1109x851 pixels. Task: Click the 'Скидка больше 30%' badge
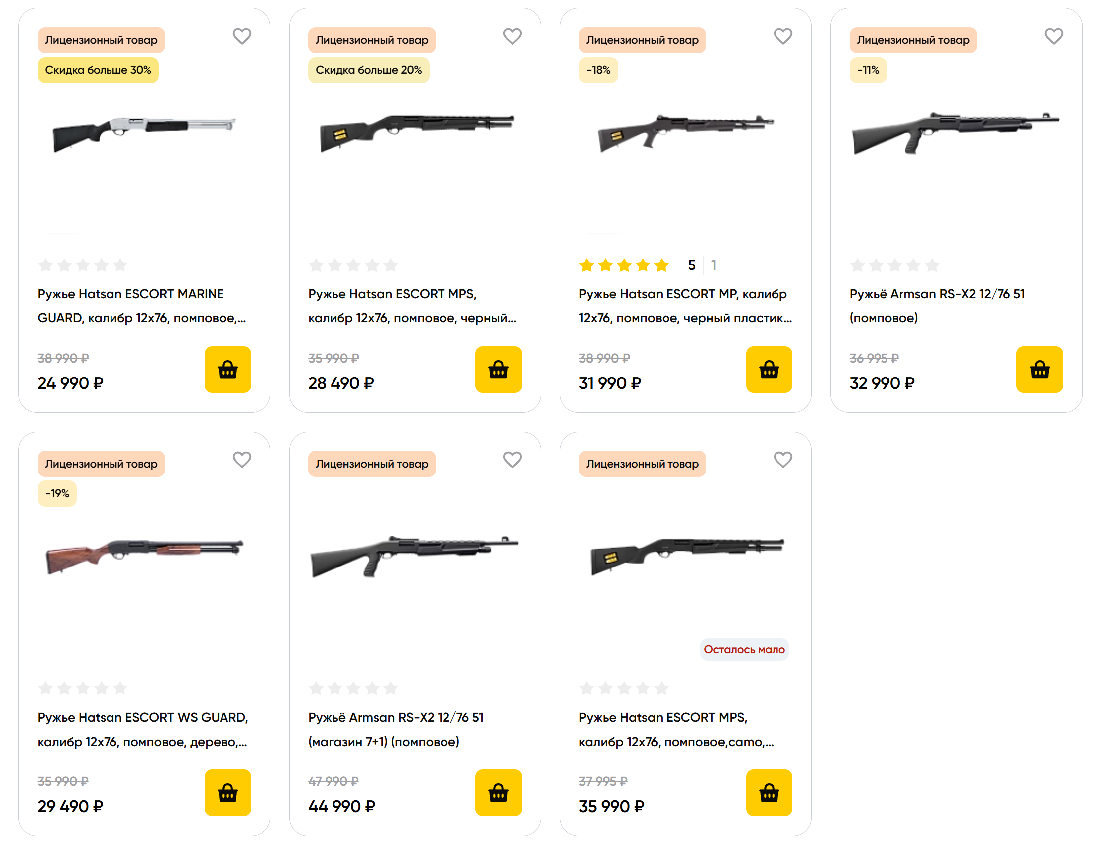(98, 70)
